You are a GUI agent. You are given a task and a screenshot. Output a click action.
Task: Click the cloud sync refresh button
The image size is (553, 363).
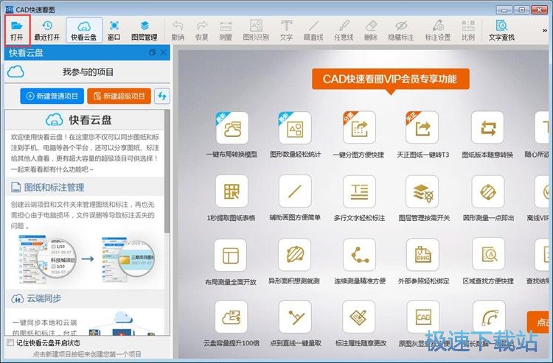(x=162, y=96)
